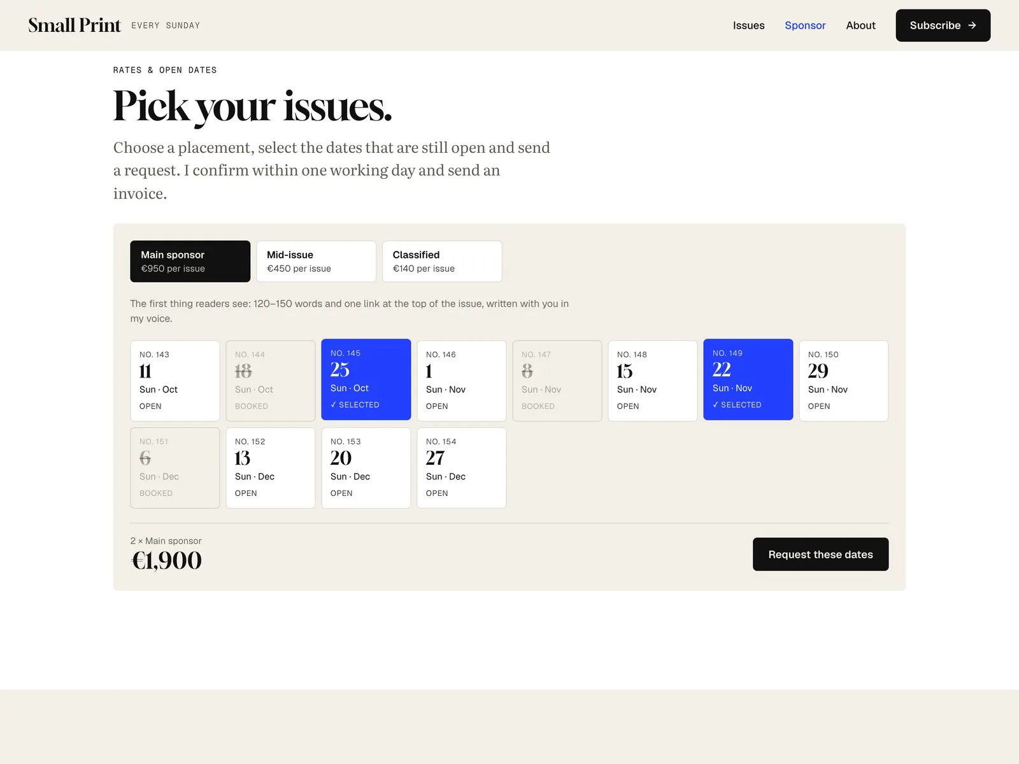Pick issue No. 146 on 1 Nov
This screenshot has height=764, width=1019.
(462, 381)
